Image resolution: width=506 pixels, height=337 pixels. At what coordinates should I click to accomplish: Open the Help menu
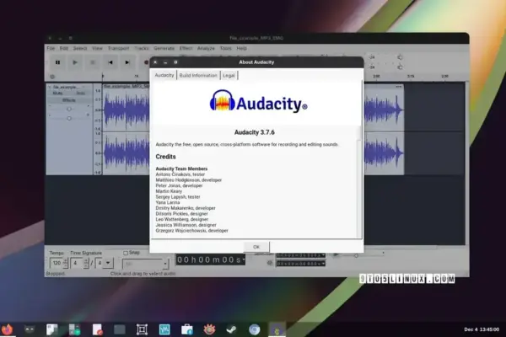(x=241, y=48)
